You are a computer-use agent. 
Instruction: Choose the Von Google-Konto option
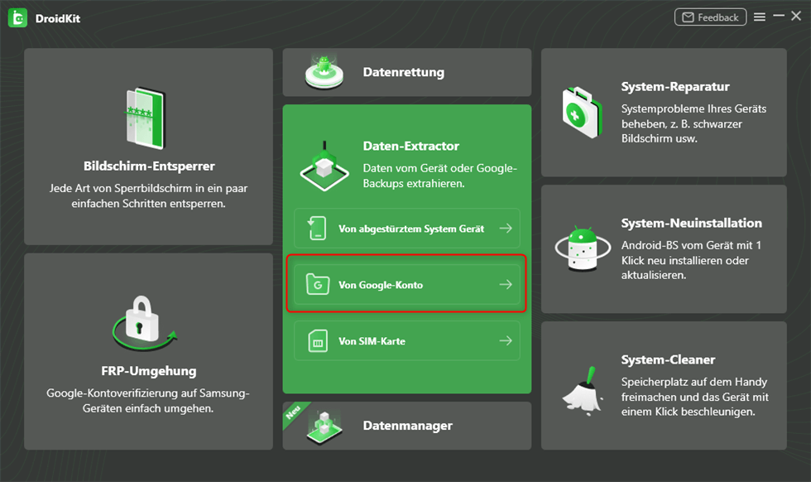point(407,284)
